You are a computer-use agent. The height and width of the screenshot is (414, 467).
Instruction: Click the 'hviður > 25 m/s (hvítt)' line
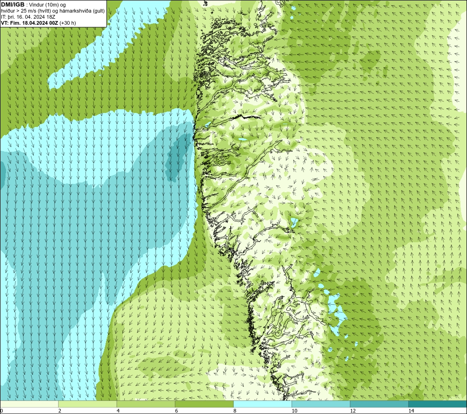53,11
